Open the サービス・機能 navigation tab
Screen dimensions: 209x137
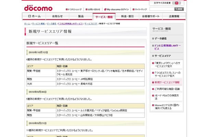pos(104,16)
